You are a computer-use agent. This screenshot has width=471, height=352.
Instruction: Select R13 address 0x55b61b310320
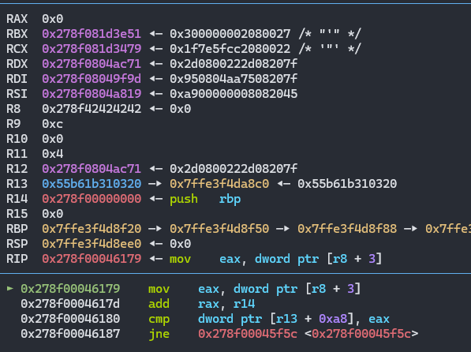click(x=92, y=184)
